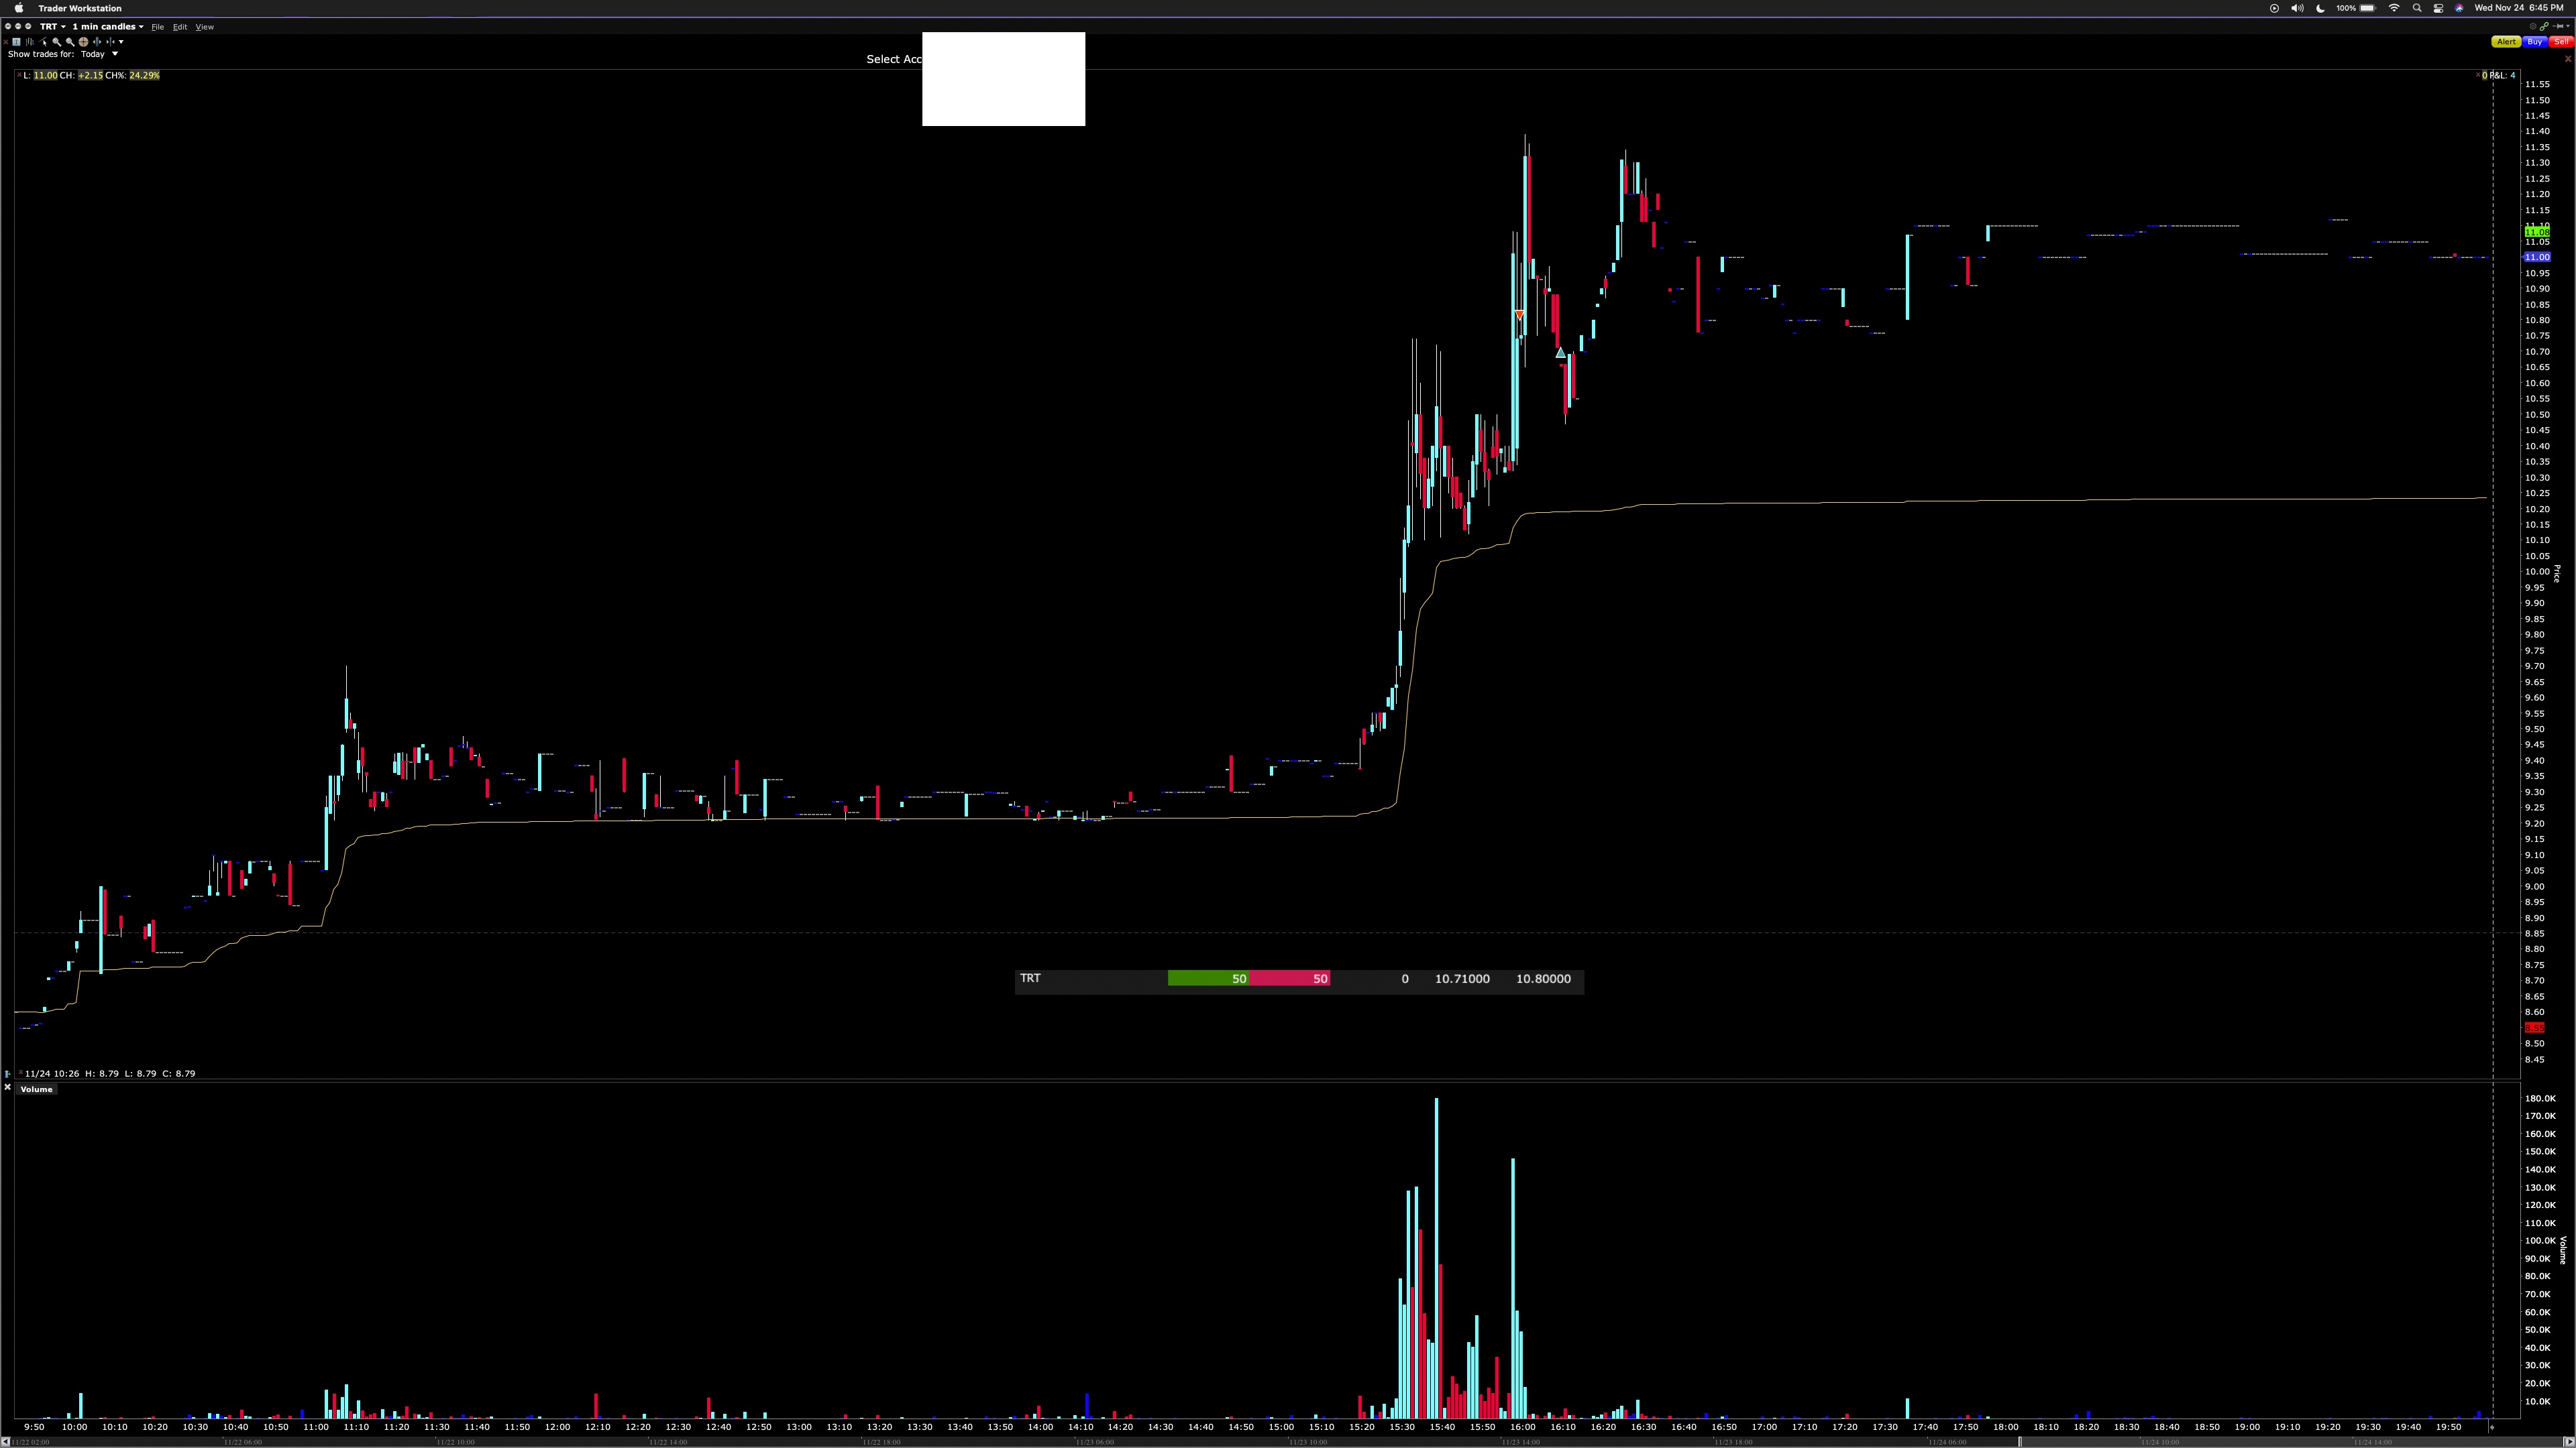2576x1448 pixels.
Task: Expand the 1 min candles dropdown
Action: pyautogui.click(x=107, y=27)
